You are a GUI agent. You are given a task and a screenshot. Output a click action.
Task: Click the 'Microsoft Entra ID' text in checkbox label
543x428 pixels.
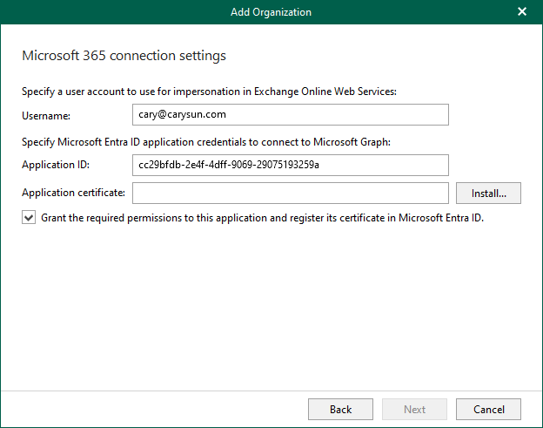click(x=439, y=218)
